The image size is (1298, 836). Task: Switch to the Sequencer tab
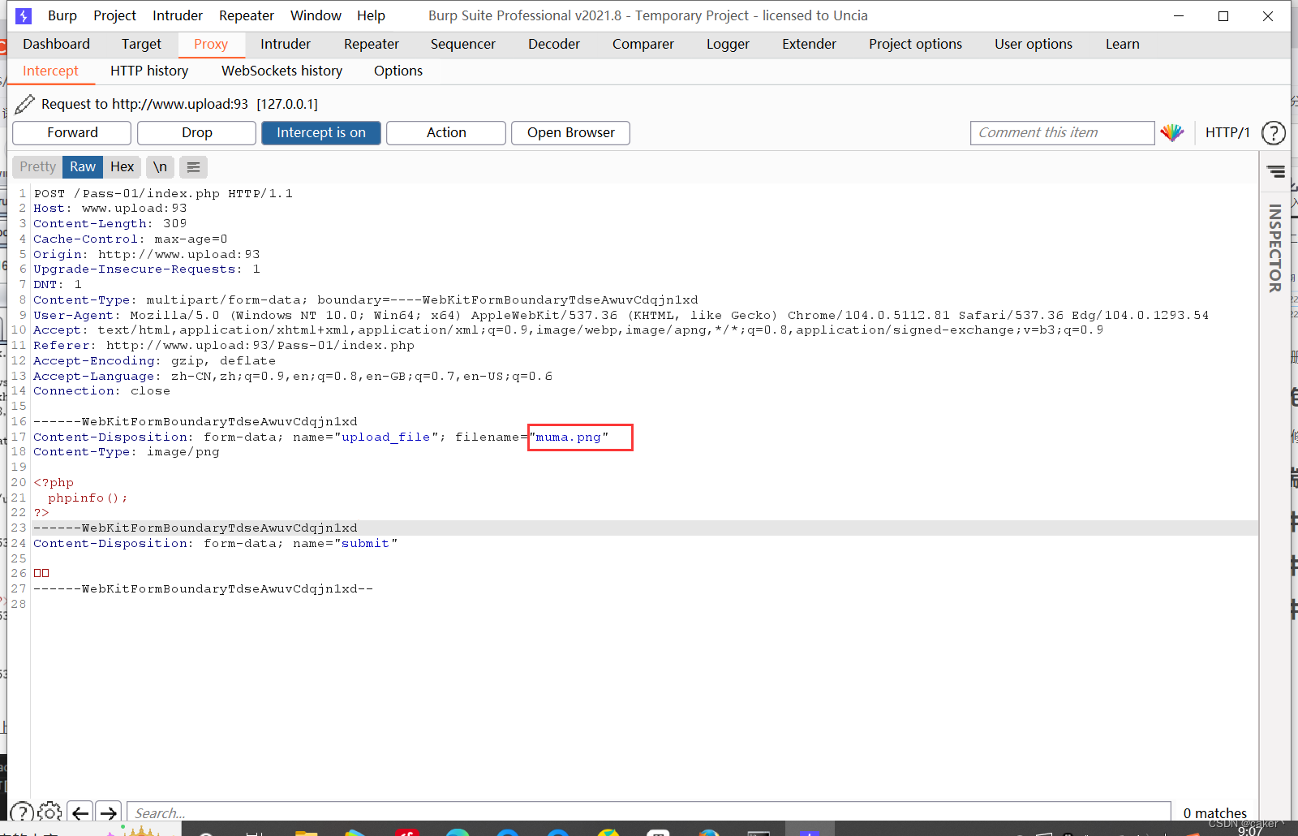[x=463, y=45]
